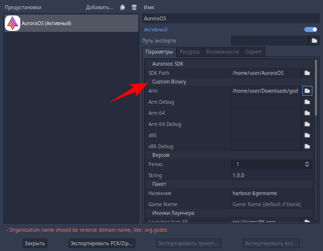This screenshot has width=323, height=251.
Task: Click the Предустановки heading label
Action: pos(23,7)
